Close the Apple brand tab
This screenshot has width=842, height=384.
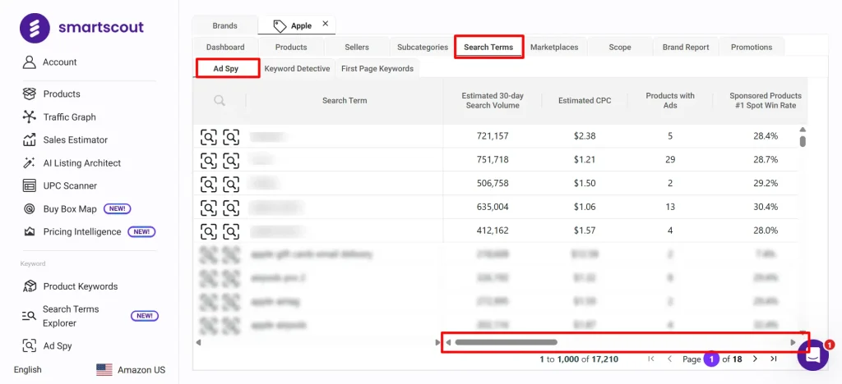(326, 24)
